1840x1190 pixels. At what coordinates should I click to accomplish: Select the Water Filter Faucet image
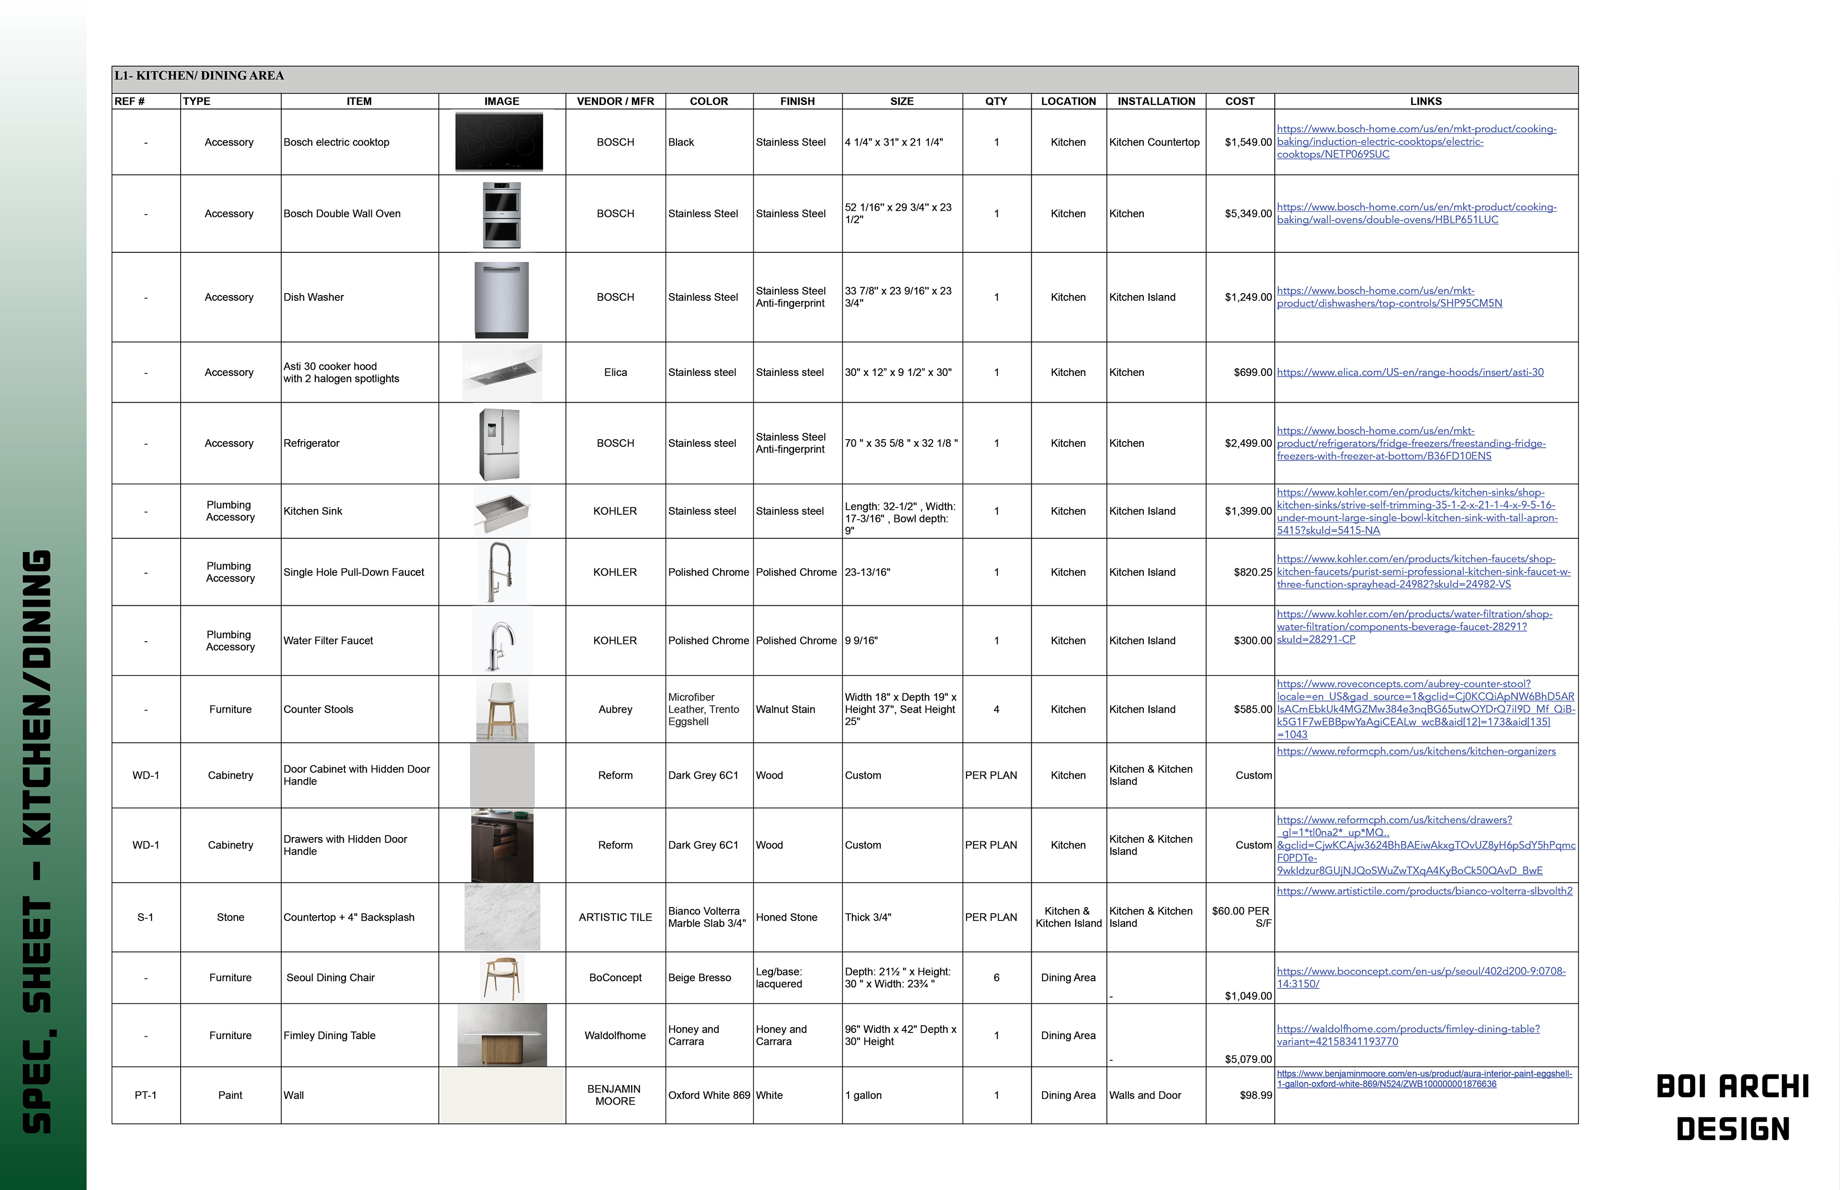tap(502, 641)
